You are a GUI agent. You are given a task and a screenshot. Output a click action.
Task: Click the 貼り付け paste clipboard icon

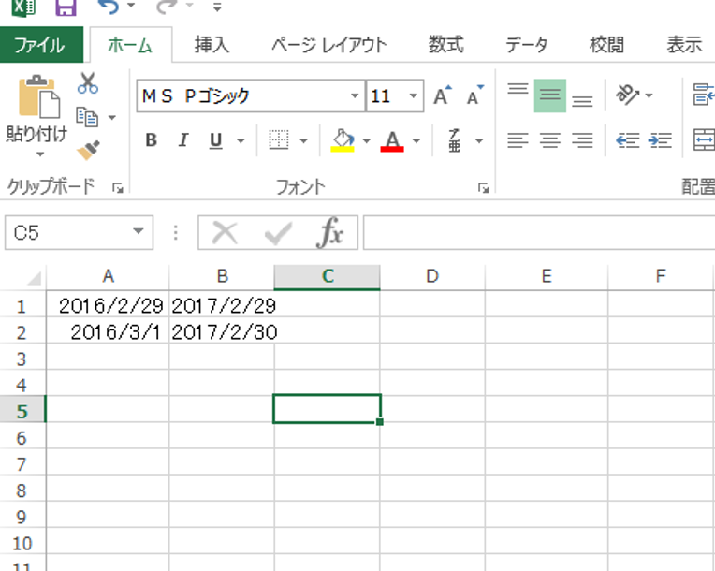tap(38, 96)
